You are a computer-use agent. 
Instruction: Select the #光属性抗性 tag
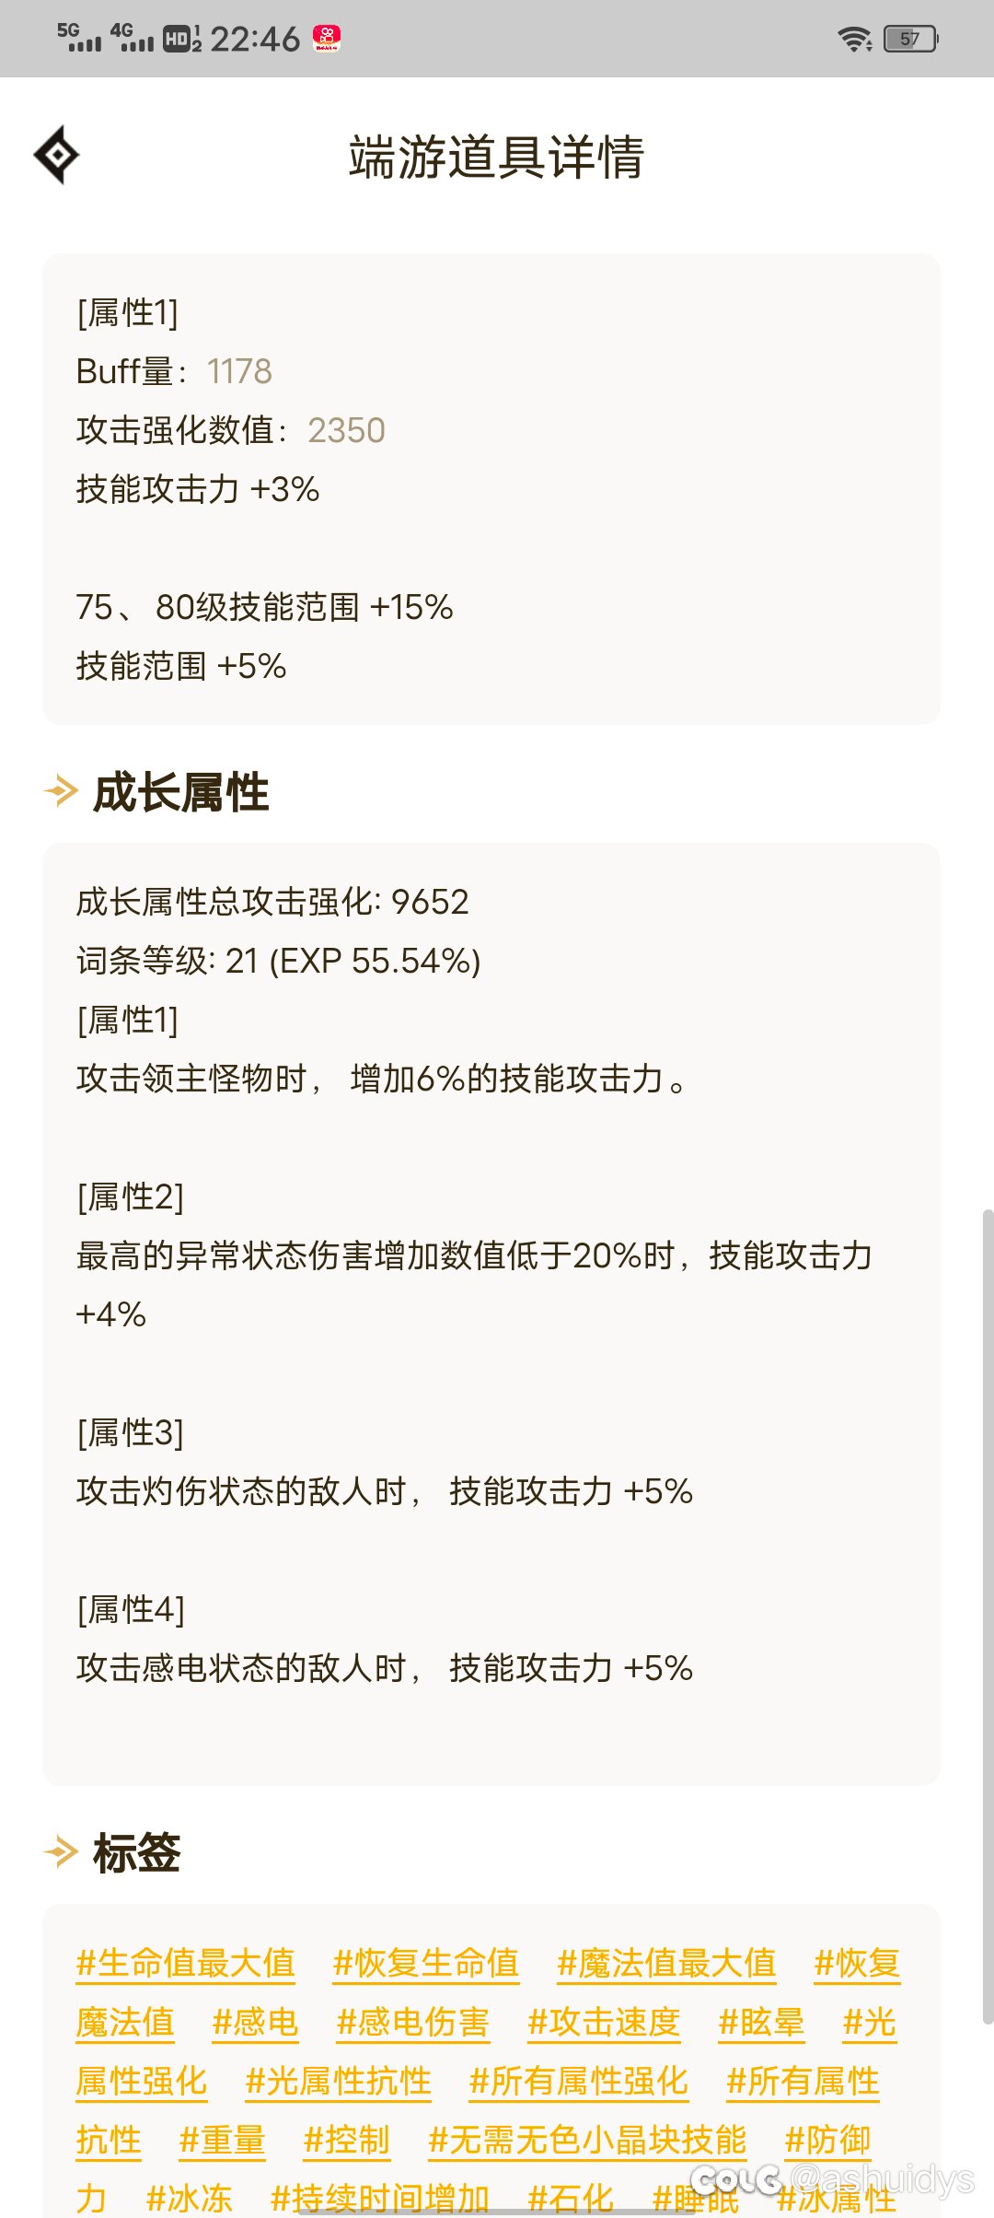coord(339,2081)
